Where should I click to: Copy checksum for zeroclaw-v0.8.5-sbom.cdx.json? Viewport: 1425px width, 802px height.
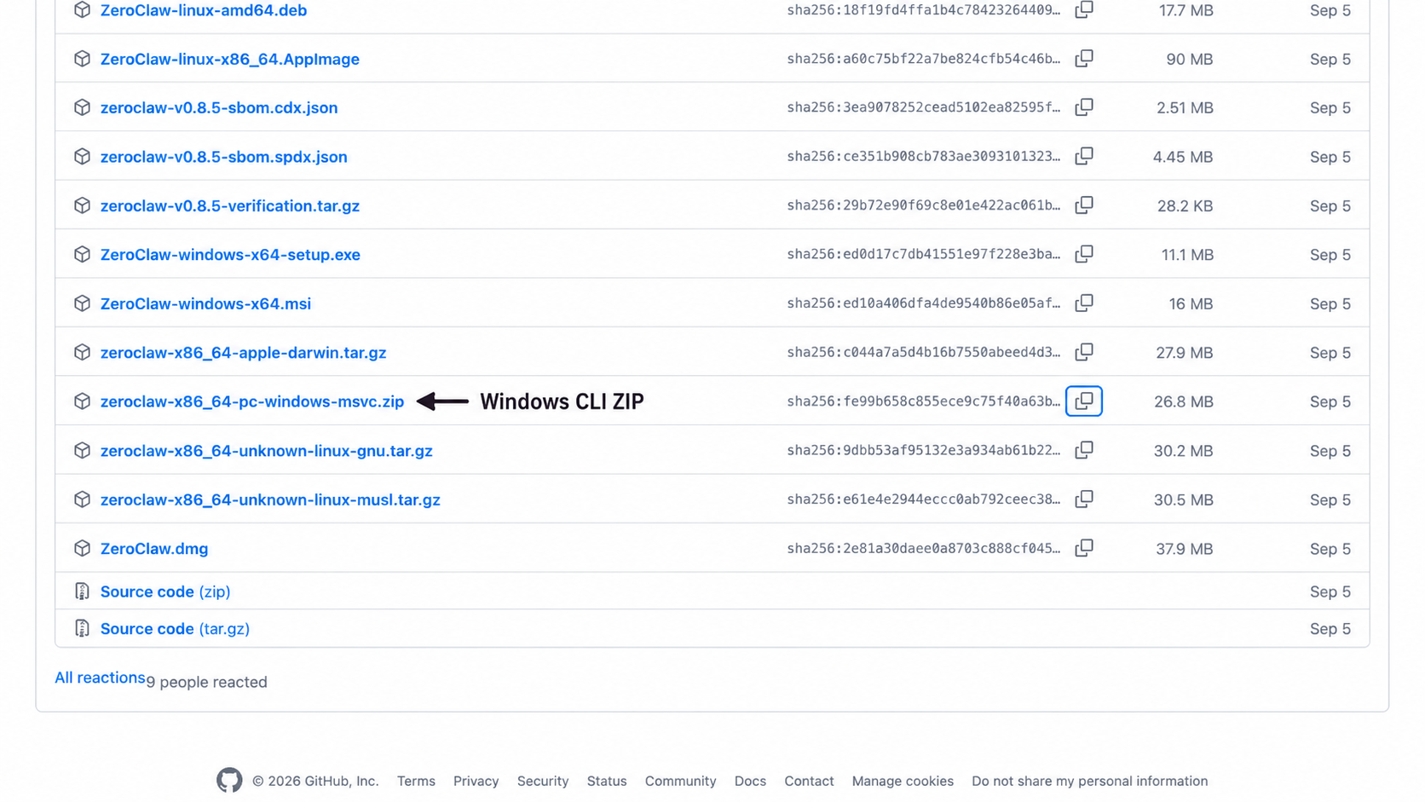(1083, 107)
